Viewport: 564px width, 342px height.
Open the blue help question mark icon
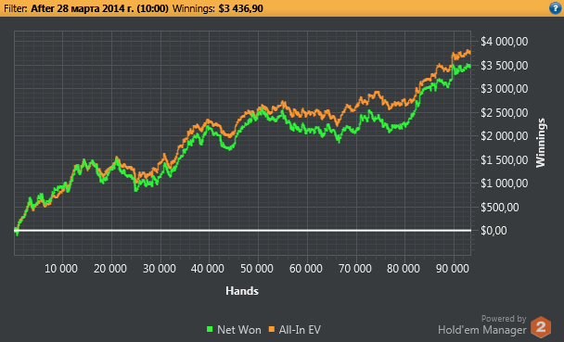click(556, 8)
